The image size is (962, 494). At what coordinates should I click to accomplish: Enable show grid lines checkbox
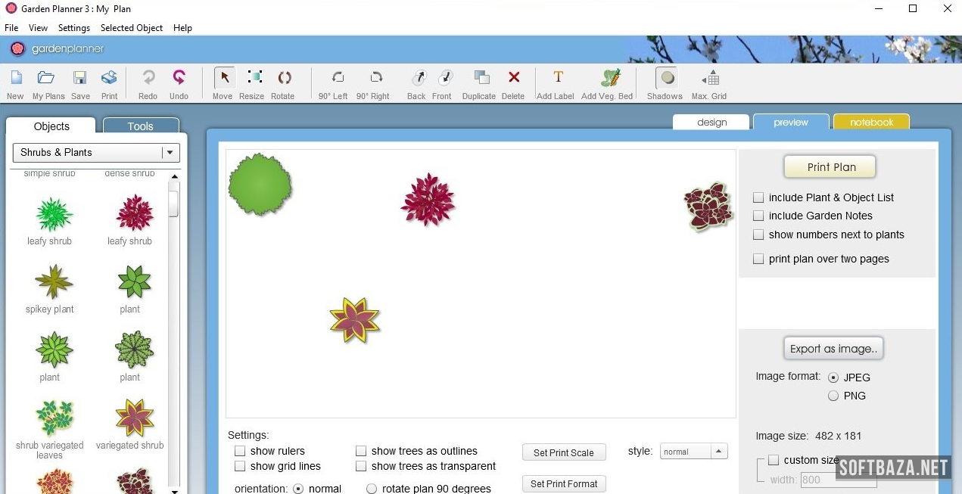[x=240, y=467]
